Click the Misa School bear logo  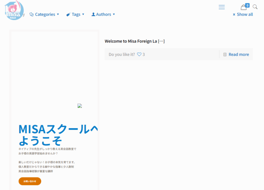coord(14,10)
